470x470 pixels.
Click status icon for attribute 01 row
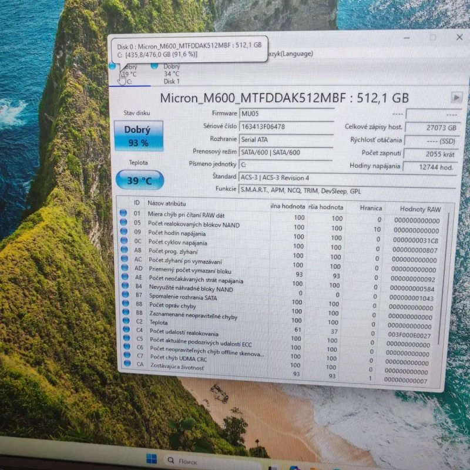pyautogui.click(x=123, y=213)
